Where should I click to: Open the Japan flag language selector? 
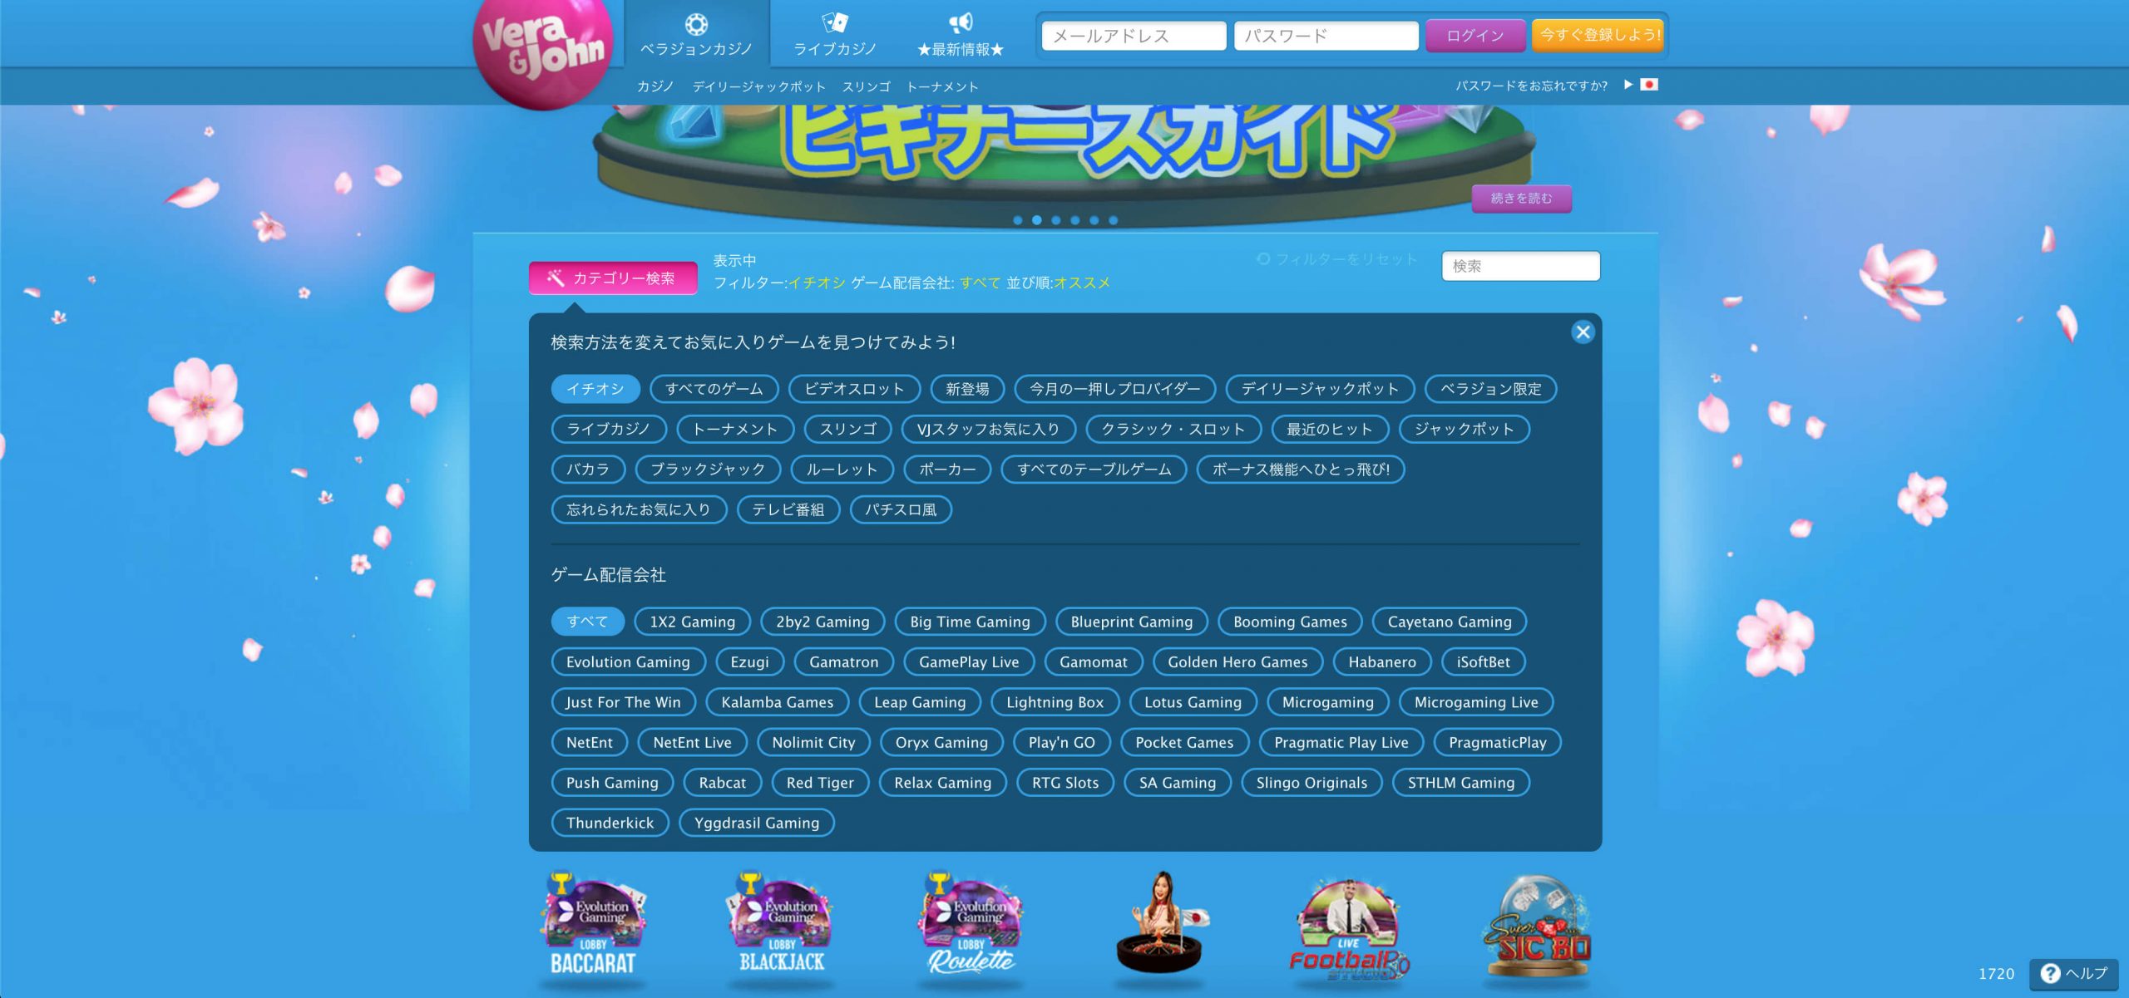click(x=1648, y=85)
